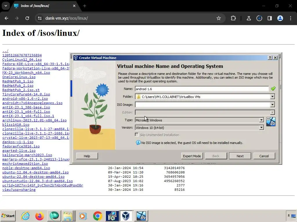Toggle Chrome side panel

[269, 18]
